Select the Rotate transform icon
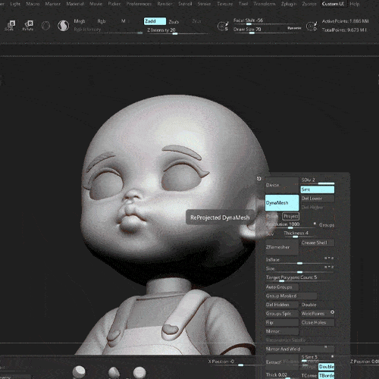The height and width of the screenshot is (379, 379). click(28, 26)
